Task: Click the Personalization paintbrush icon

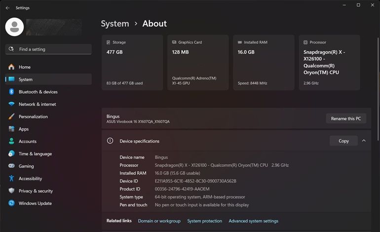Action: tap(11, 116)
